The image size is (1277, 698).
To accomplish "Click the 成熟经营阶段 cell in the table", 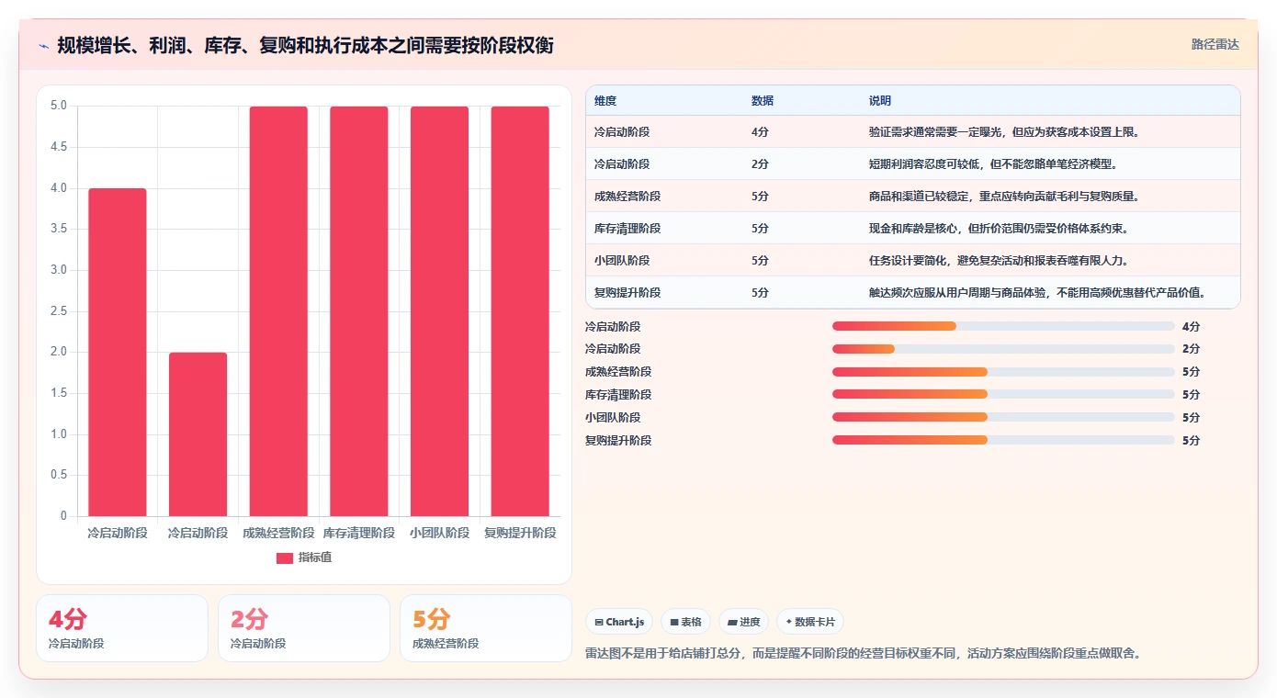I will coord(627,197).
